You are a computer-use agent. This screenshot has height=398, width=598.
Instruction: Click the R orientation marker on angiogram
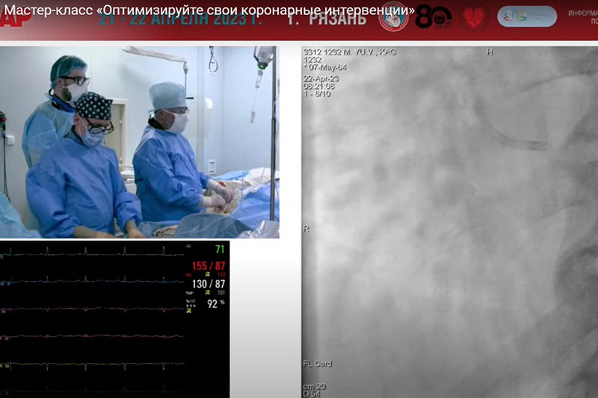click(306, 227)
